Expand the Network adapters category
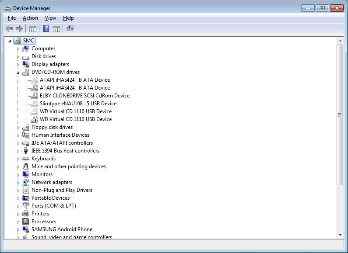 point(18,183)
